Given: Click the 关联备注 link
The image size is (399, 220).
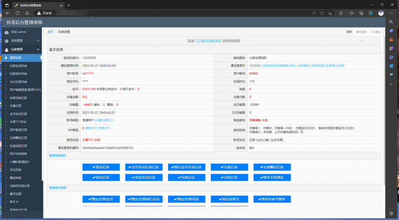Looking at the screenshot, I should coord(304,66).
